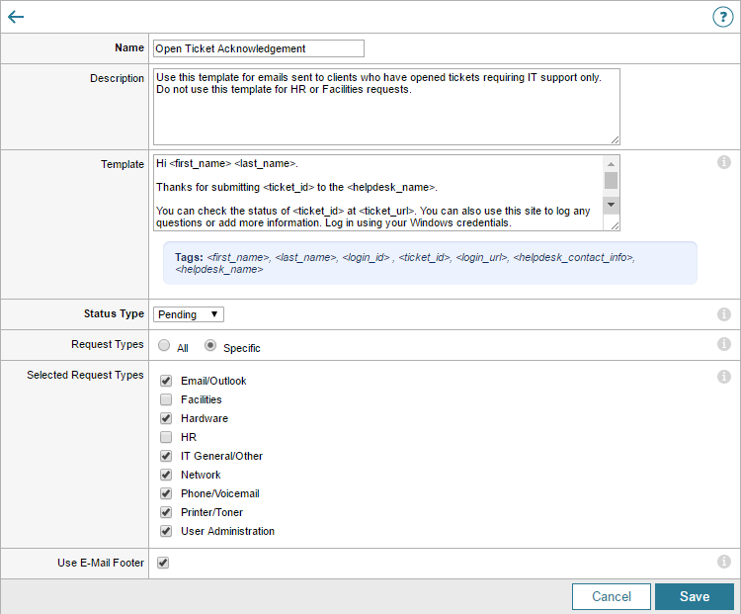The width and height of the screenshot is (741, 614).
Task: Click inside the Description text area
Action: click(x=386, y=107)
